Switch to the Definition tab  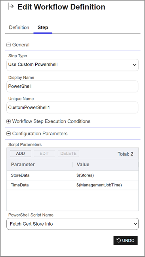19,27
